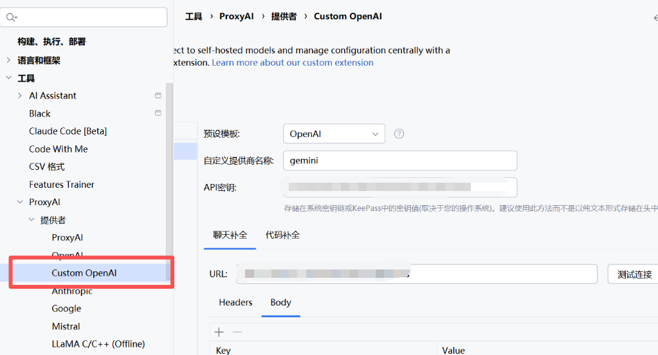Click the 测试连接 button
Viewport: 658px width, 355px height.
(634, 275)
